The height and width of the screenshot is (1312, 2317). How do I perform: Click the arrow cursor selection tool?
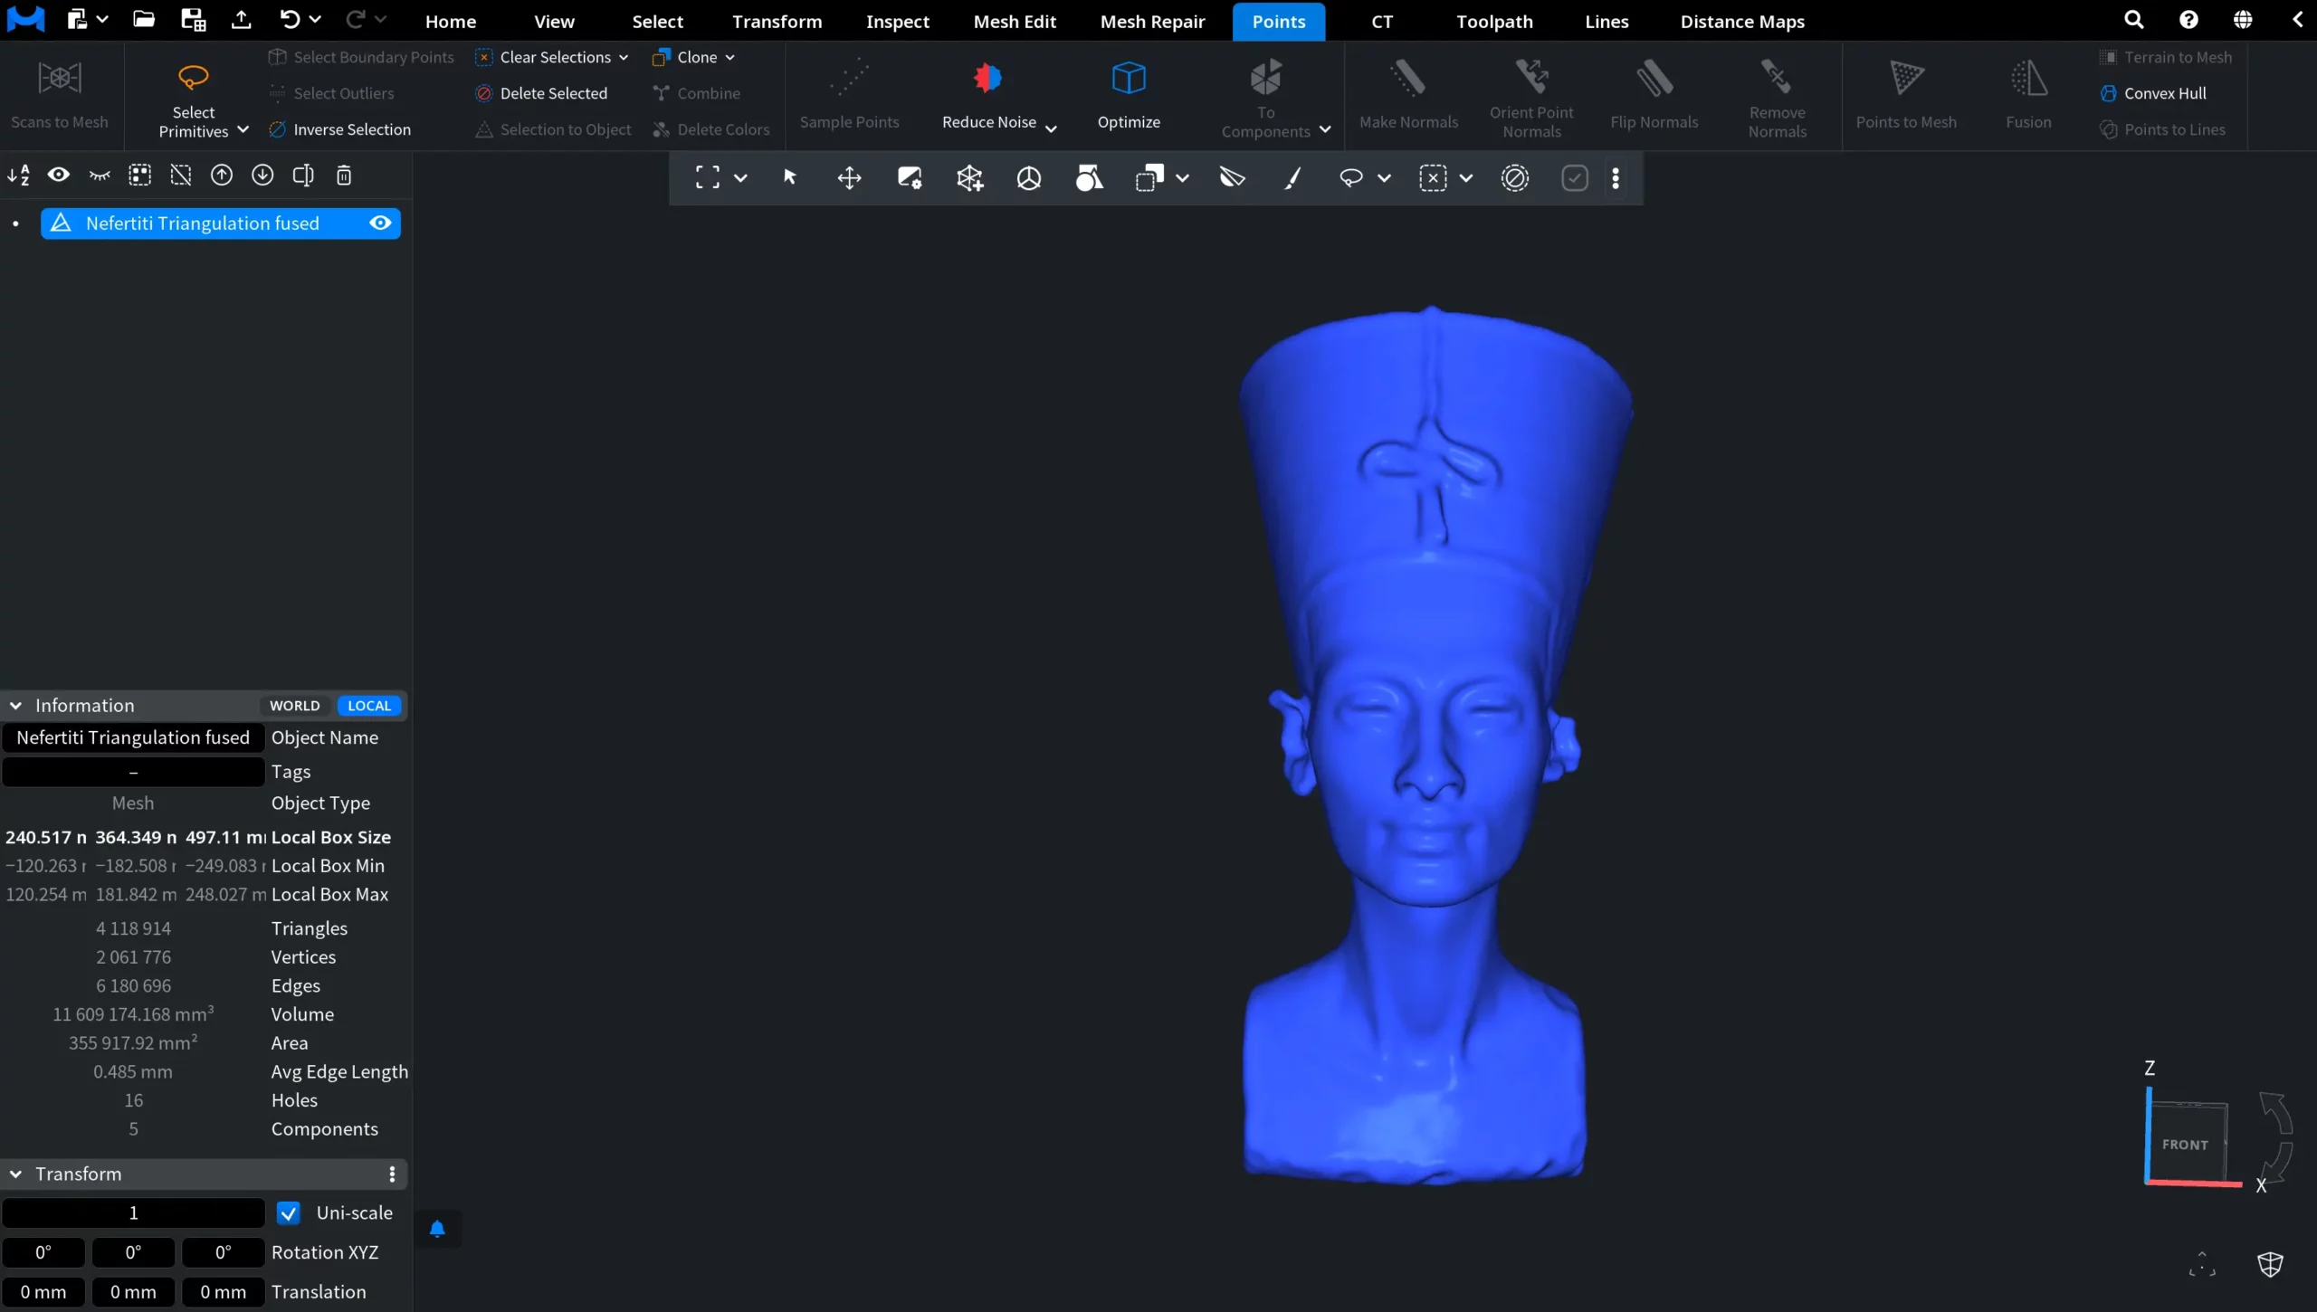(x=789, y=177)
